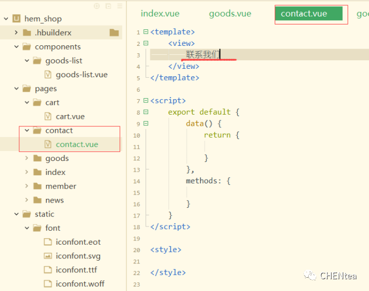Click the index folder icon
This screenshot has height=291, width=369.
pyautogui.click(x=37, y=172)
